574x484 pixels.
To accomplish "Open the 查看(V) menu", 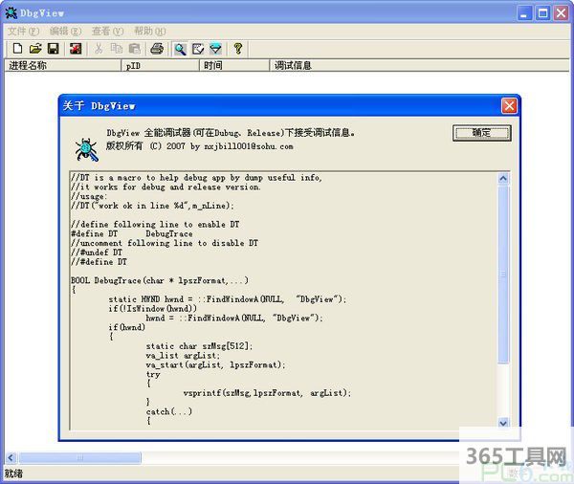I will click(107, 32).
